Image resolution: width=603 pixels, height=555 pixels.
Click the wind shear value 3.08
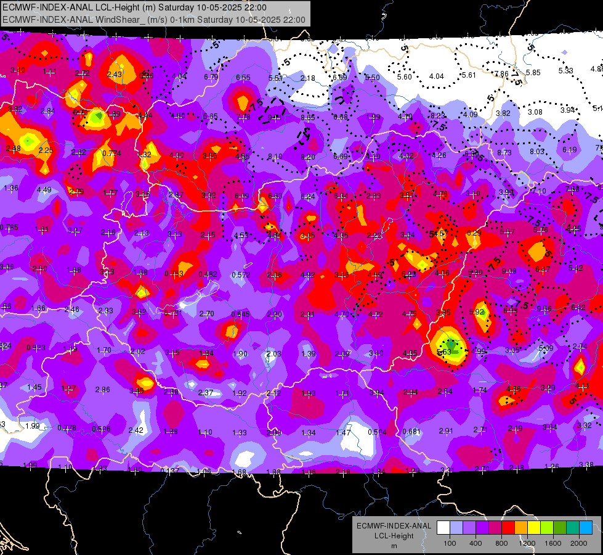tap(535, 112)
